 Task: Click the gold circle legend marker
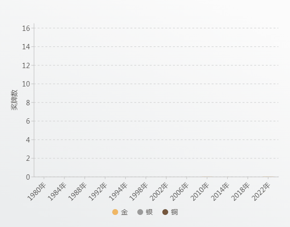click(115, 212)
